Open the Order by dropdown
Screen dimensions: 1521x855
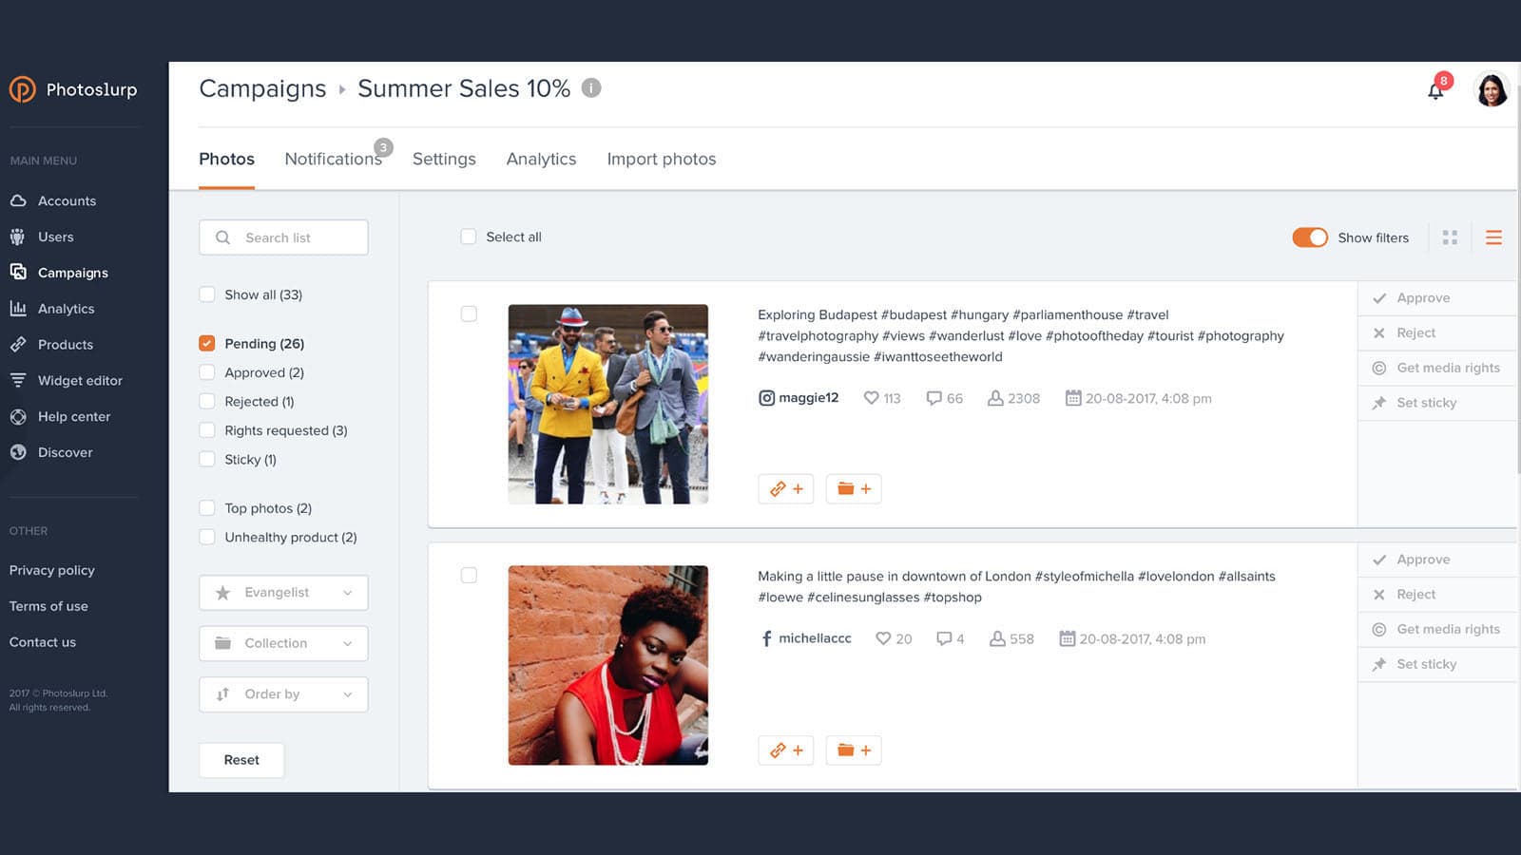tap(283, 694)
